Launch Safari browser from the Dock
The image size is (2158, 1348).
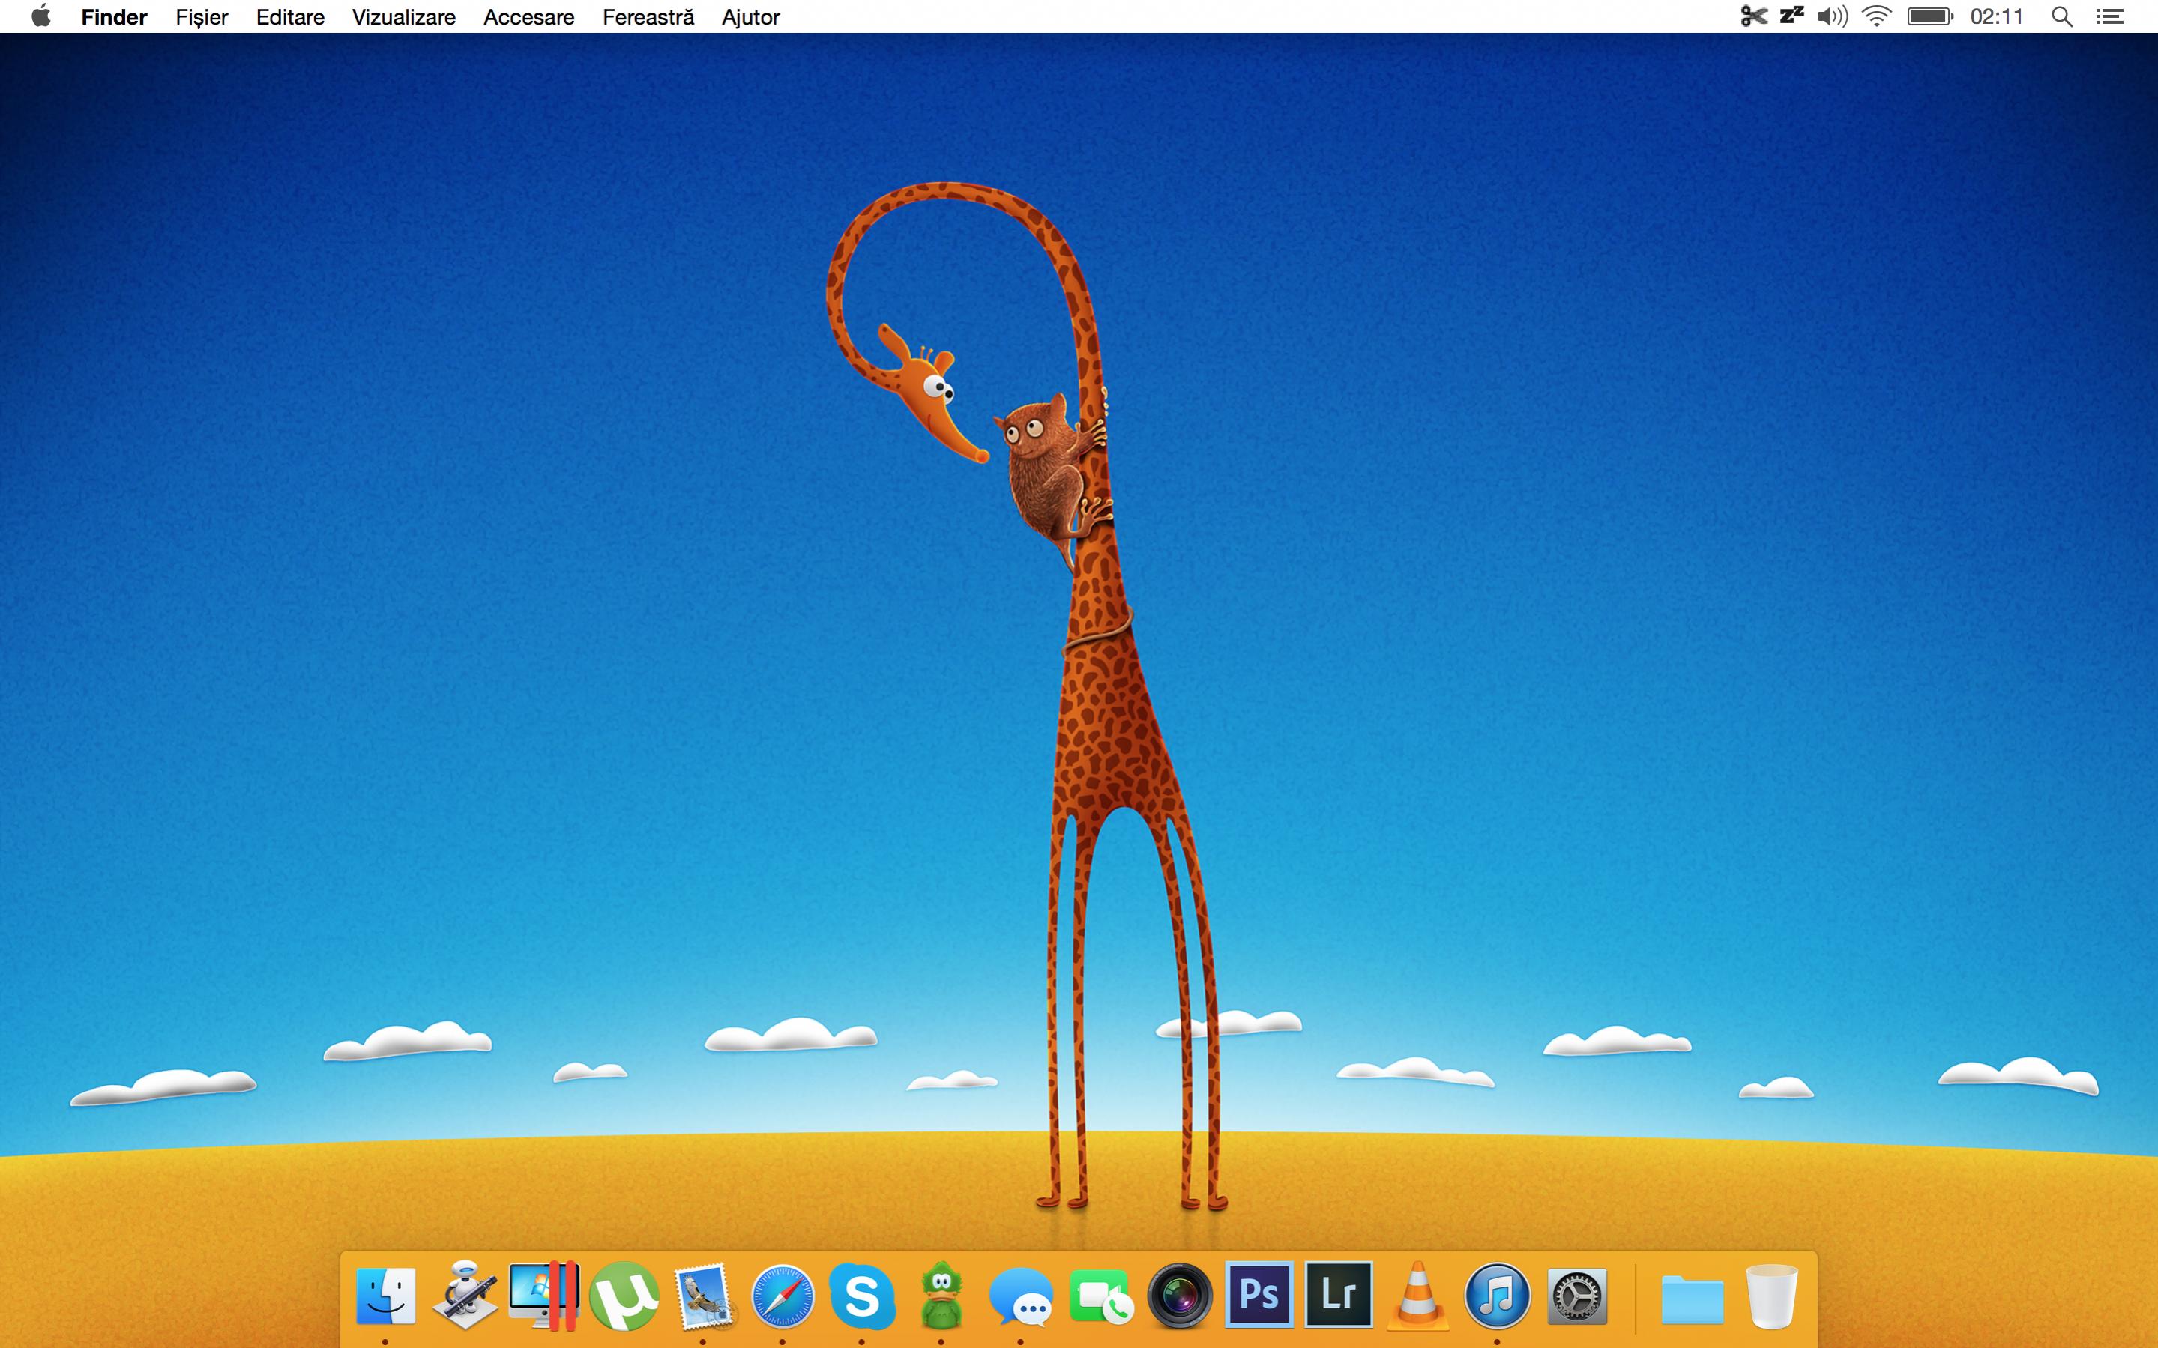(782, 1296)
